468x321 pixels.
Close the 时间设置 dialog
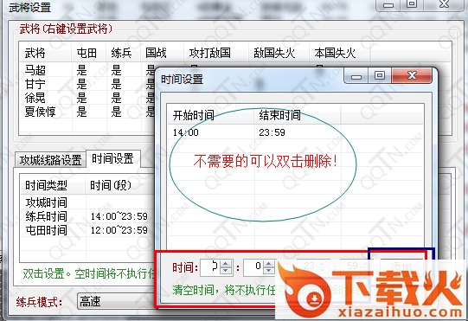(x=412, y=75)
